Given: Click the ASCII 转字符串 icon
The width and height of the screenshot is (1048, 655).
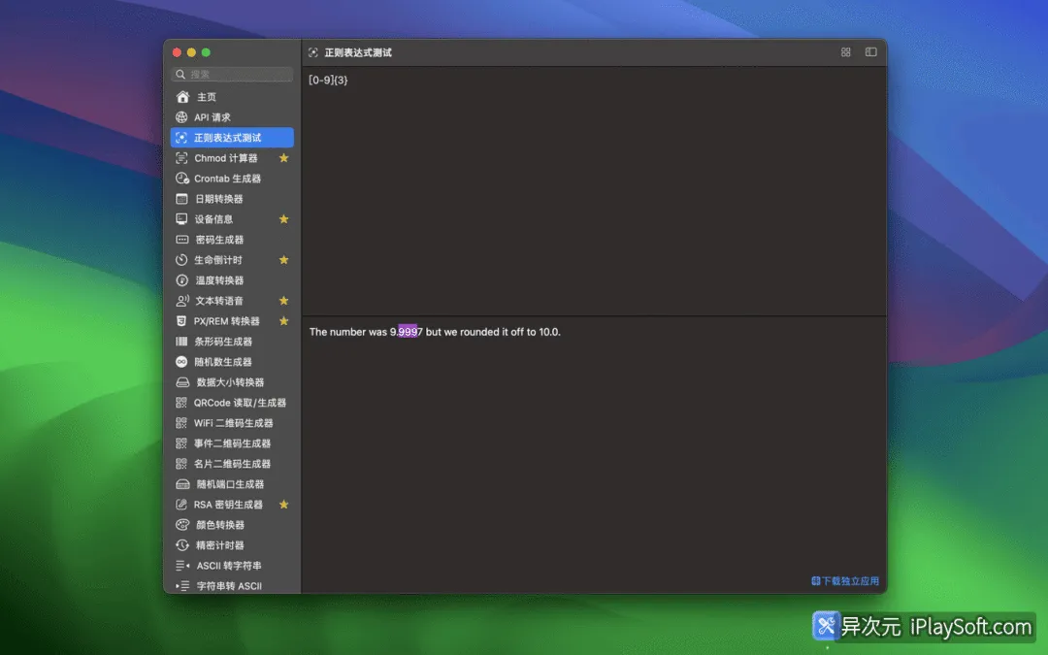Looking at the screenshot, I should 182,566.
